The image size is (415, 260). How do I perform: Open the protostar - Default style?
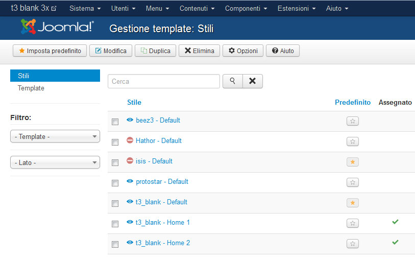pos(162,182)
